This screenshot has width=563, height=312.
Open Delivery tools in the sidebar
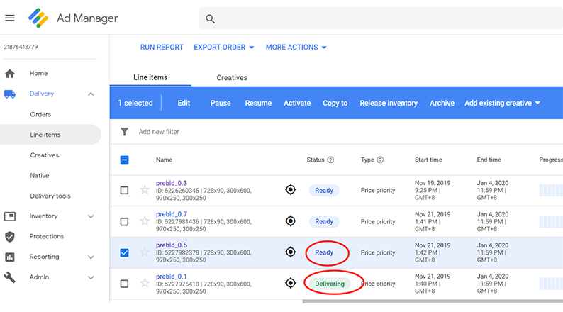click(50, 196)
